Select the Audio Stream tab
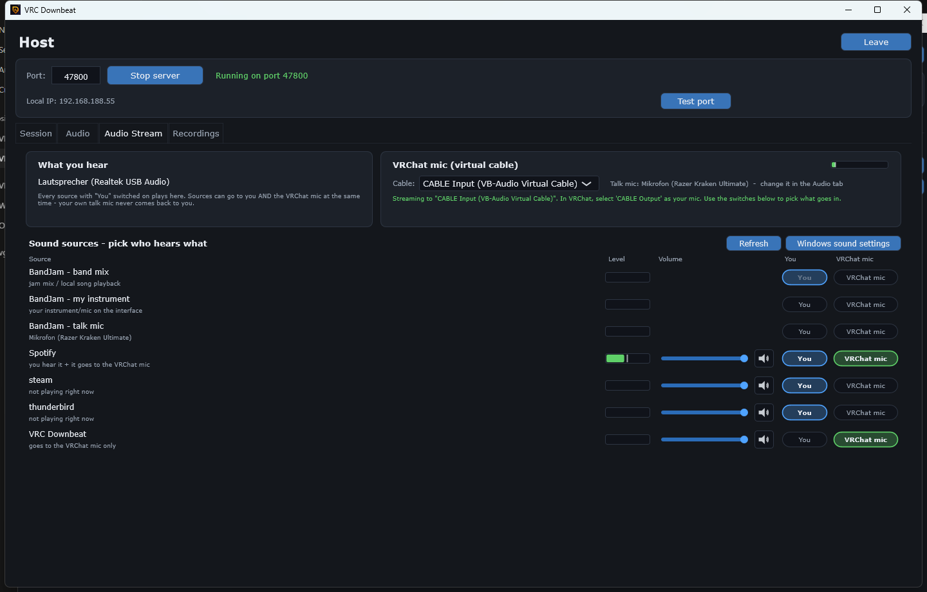Screen dimensions: 927x592 click(133, 133)
